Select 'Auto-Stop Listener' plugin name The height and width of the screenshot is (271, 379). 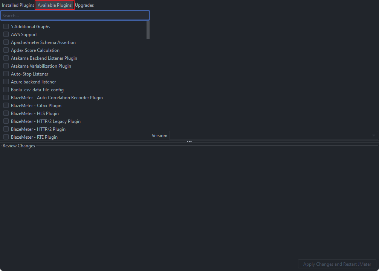(29, 74)
